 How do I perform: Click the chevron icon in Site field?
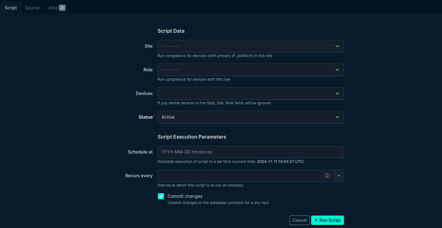[337, 46]
